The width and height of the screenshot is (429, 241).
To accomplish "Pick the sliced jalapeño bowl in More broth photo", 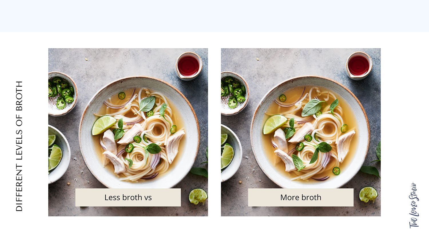I will point(234,94).
